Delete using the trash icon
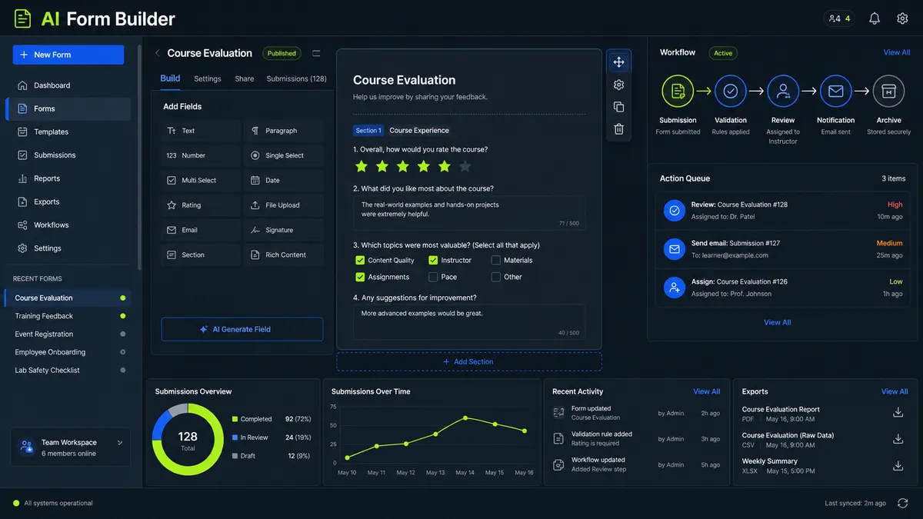 click(618, 129)
